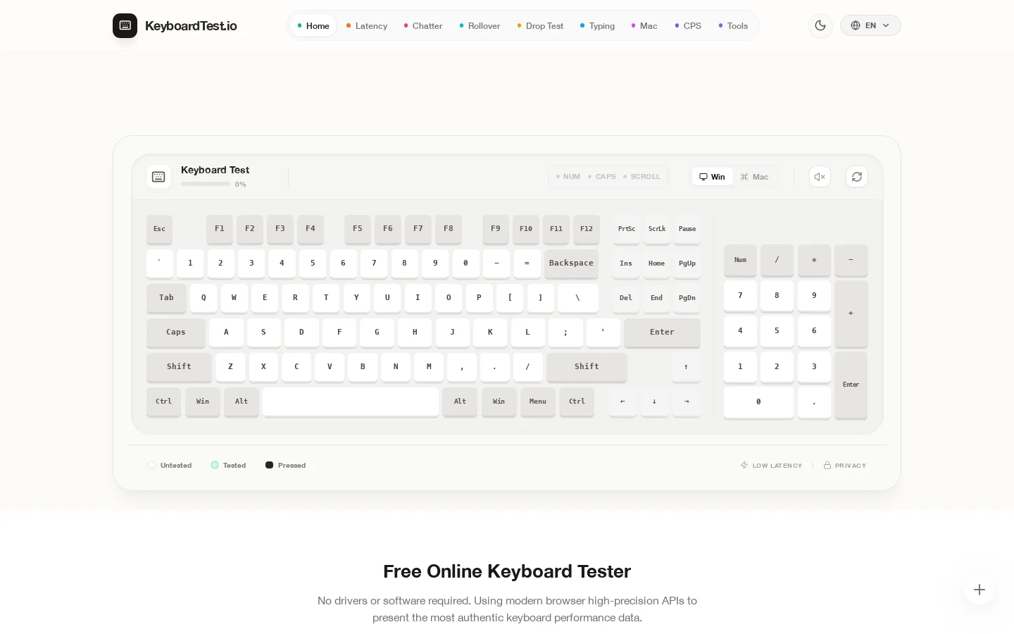Click the spacebar key
The width and height of the screenshot is (1014, 634).
(351, 401)
